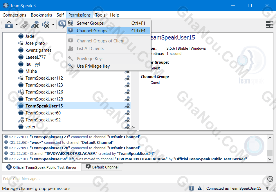Open the Self menu
This screenshot has width=276, height=192.
tap(60, 15)
